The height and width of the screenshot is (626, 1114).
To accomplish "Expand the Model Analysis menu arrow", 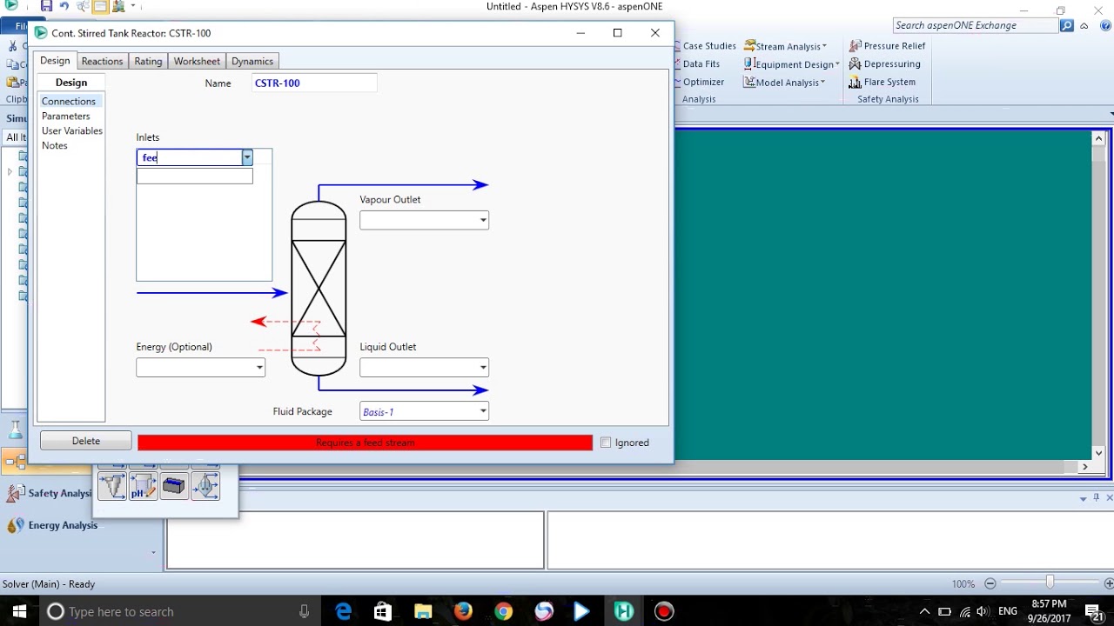I will [822, 83].
